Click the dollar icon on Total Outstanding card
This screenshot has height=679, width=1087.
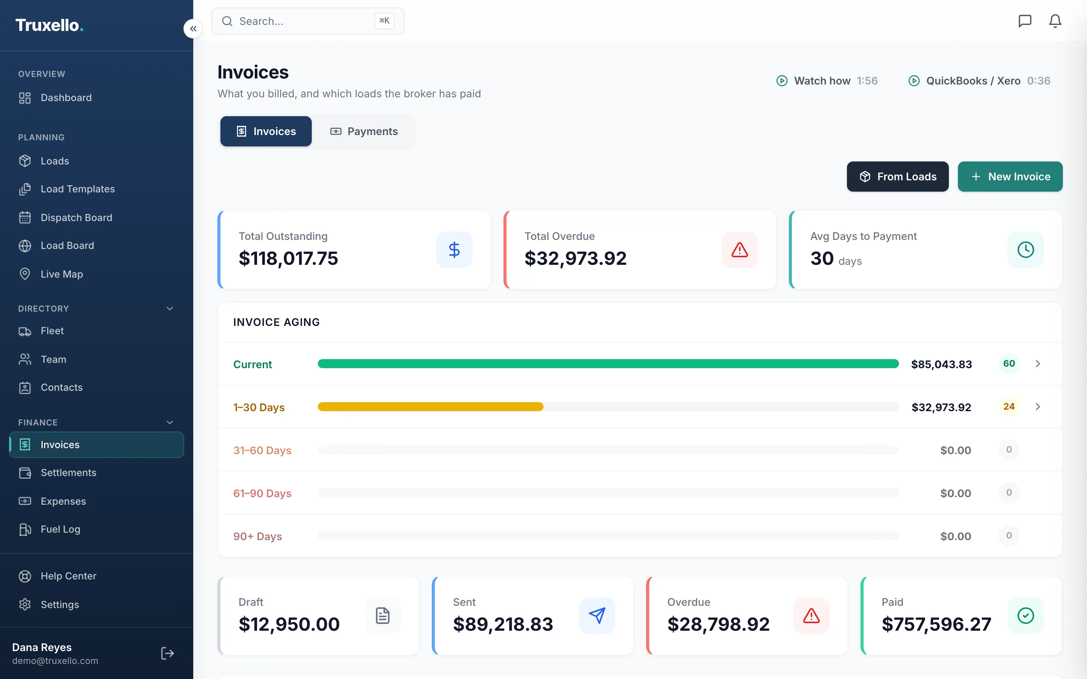tap(454, 250)
